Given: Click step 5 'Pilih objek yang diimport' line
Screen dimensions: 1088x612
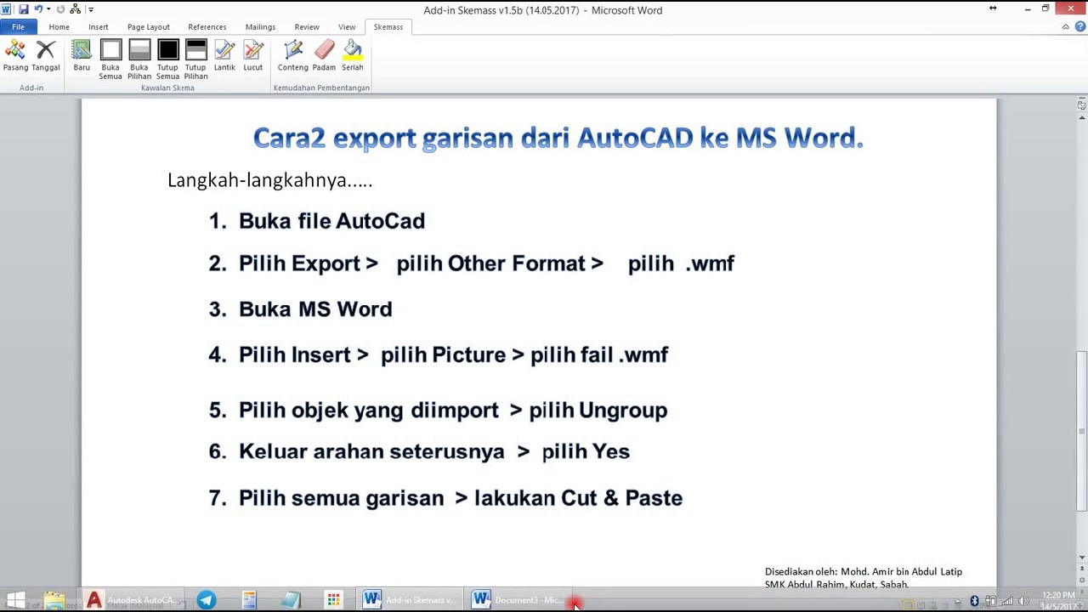Looking at the screenshot, I should tap(453, 411).
